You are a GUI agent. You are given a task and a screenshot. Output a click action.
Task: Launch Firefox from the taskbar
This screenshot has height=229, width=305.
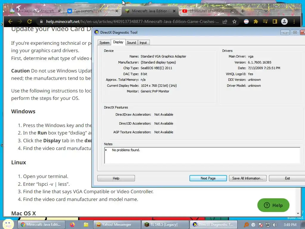(x=72, y=225)
